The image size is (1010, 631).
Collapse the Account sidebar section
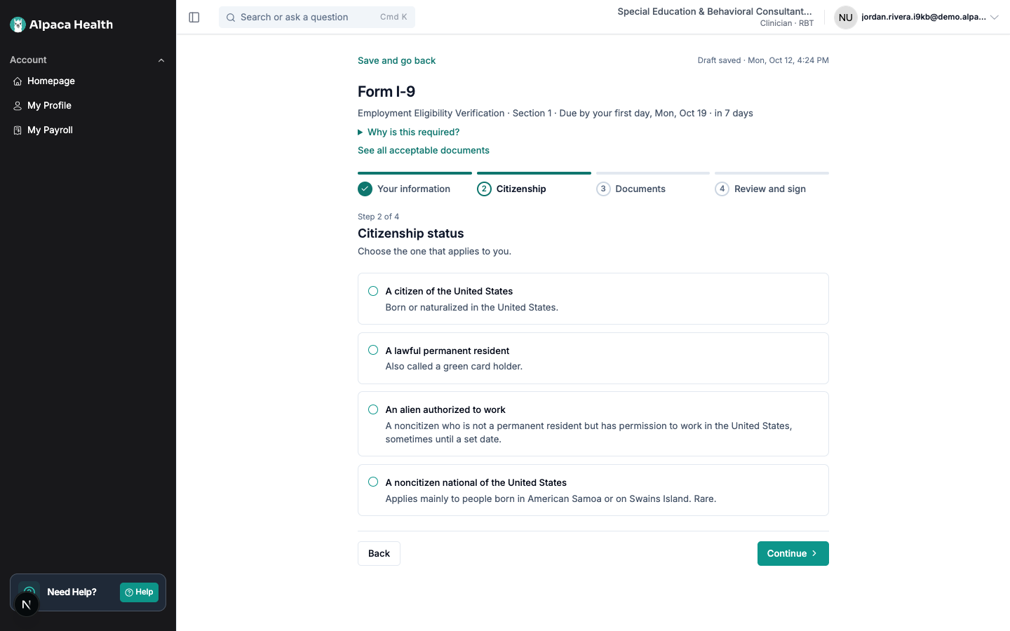pyautogui.click(x=161, y=60)
